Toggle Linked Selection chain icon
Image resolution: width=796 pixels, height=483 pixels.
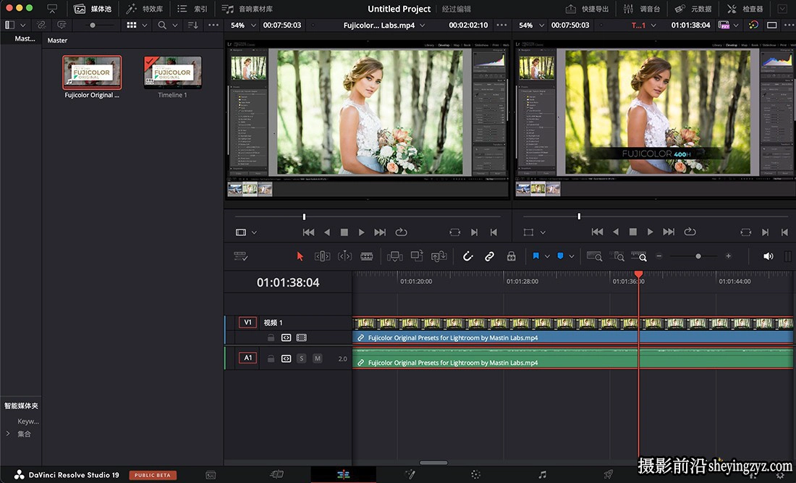(489, 256)
